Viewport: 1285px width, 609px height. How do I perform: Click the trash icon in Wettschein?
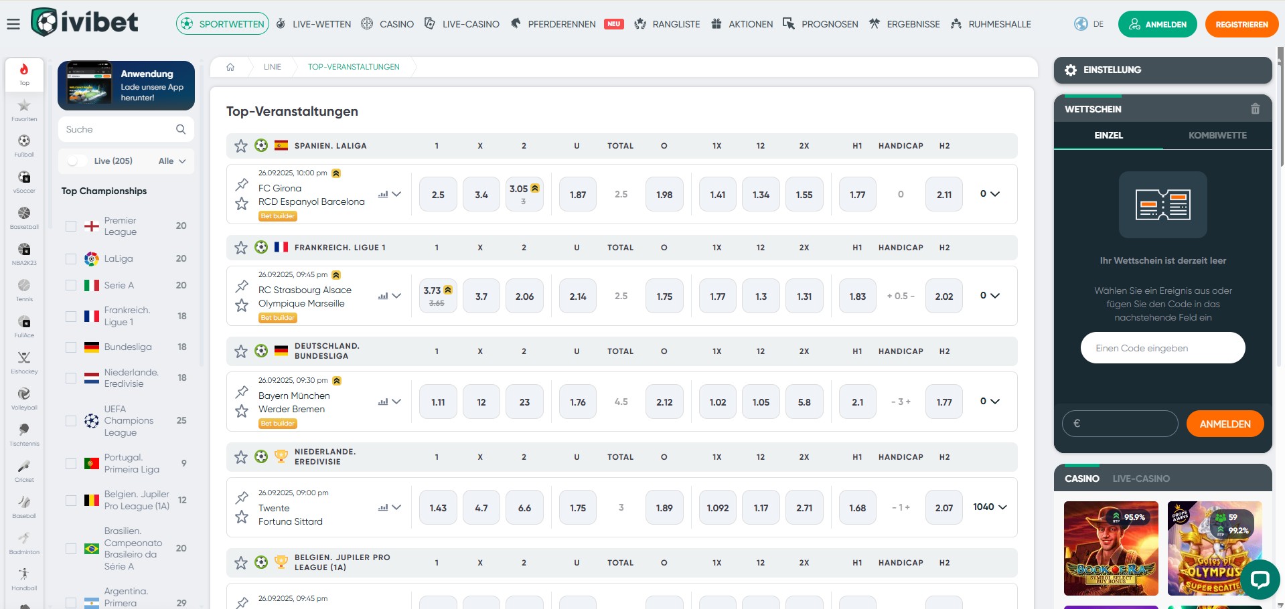1255,109
